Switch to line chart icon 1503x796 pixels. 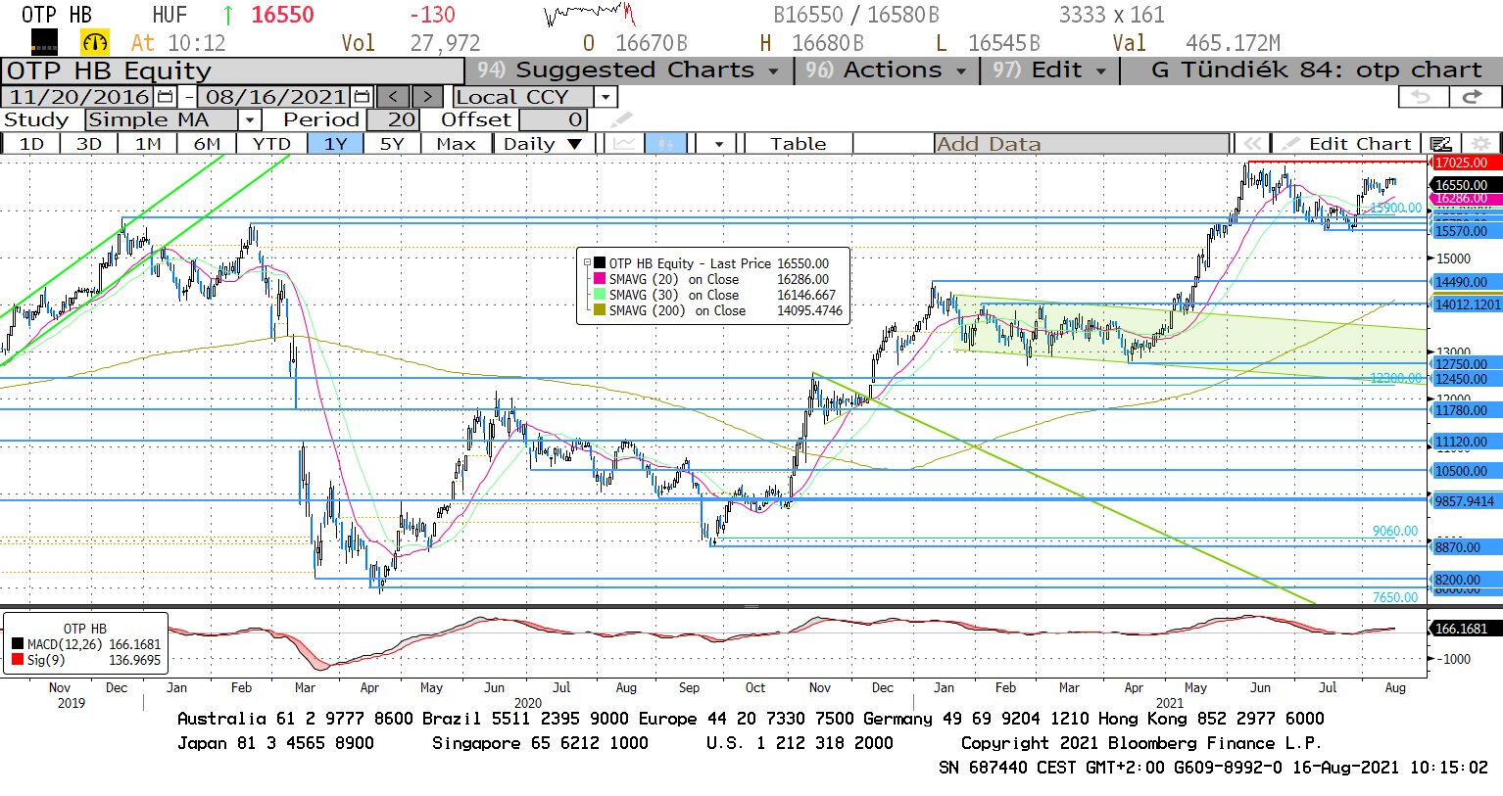[x=624, y=144]
